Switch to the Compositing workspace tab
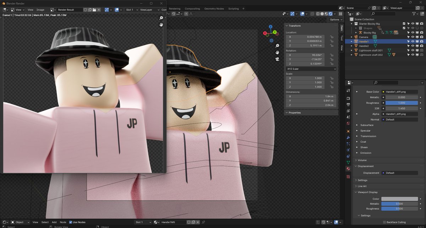 click(192, 9)
